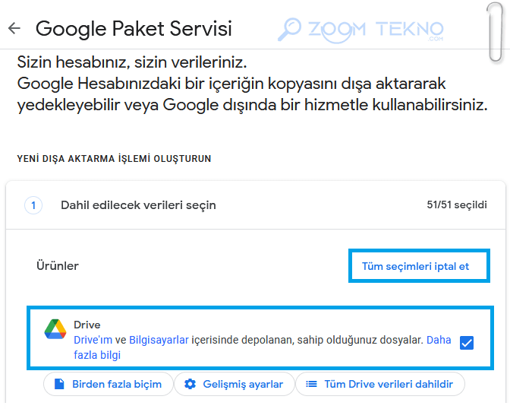This screenshot has height=409, width=510.
Task: Open the Drive'ım link
Action: 93,340
